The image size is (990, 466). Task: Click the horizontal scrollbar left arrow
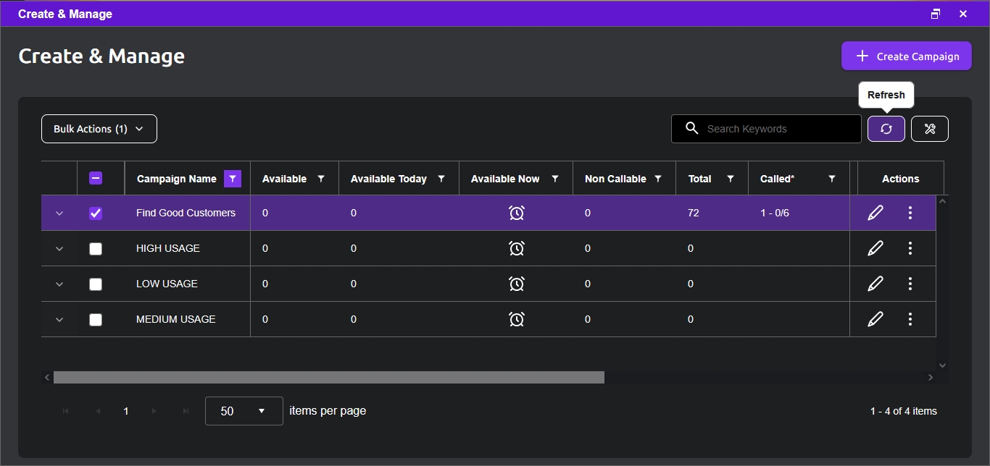(x=47, y=377)
